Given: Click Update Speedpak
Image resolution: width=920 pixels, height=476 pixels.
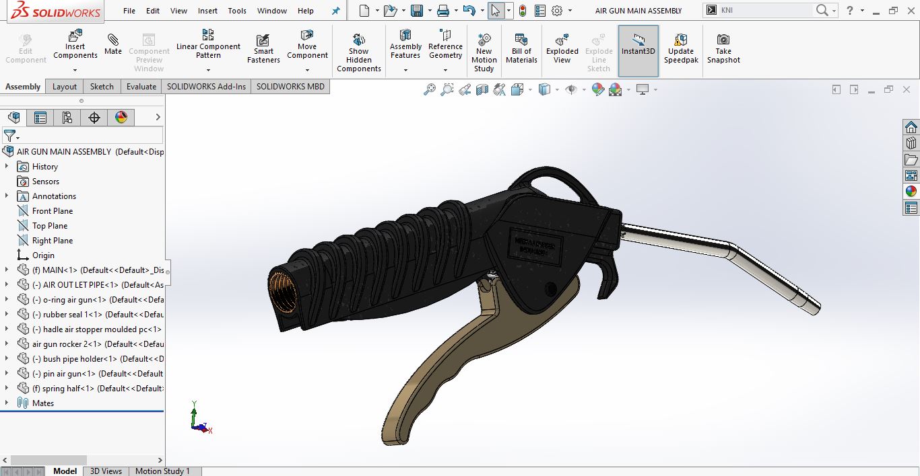Looking at the screenshot, I should click(681, 48).
